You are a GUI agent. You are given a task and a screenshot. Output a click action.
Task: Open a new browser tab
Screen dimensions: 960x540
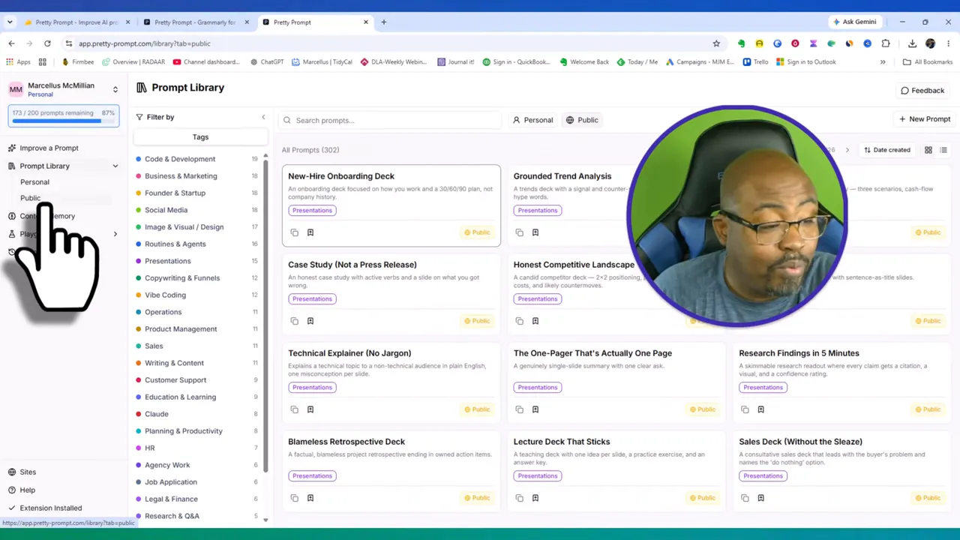383,22
